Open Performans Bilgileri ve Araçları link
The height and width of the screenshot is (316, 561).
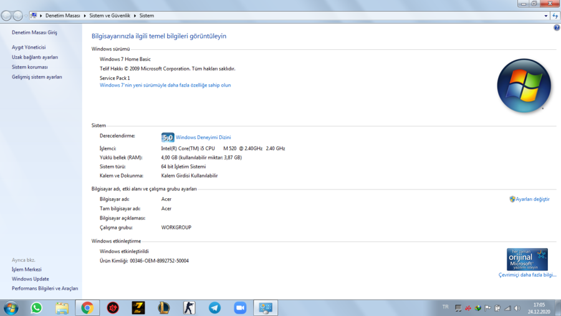pyautogui.click(x=45, y=289)
